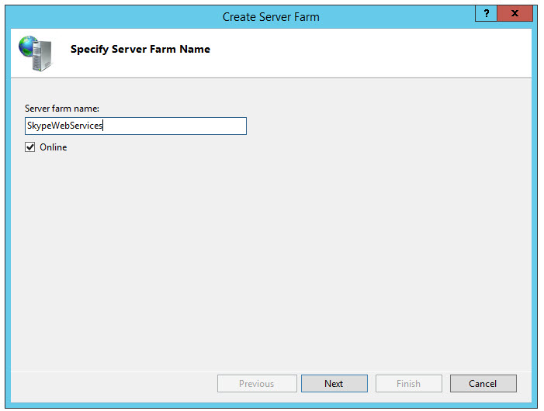
Task: Click the "Server farm name:" label
Action: point(61,109)
